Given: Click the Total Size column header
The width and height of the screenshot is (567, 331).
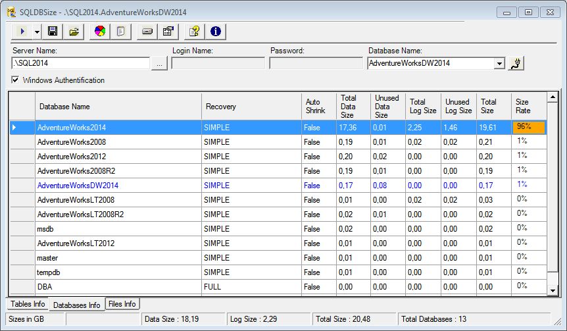Looking at the screenshot, I should (x=494, y=107).
